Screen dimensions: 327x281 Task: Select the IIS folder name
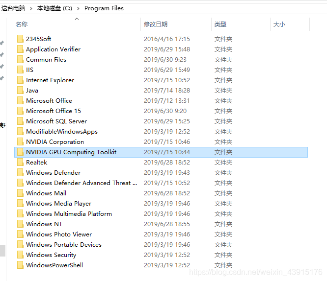click(x=29, y=70)
